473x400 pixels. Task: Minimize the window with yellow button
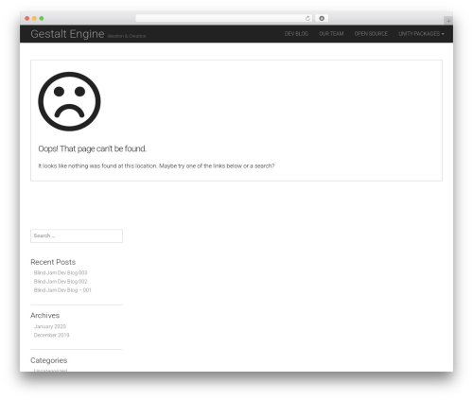(34, 19)
